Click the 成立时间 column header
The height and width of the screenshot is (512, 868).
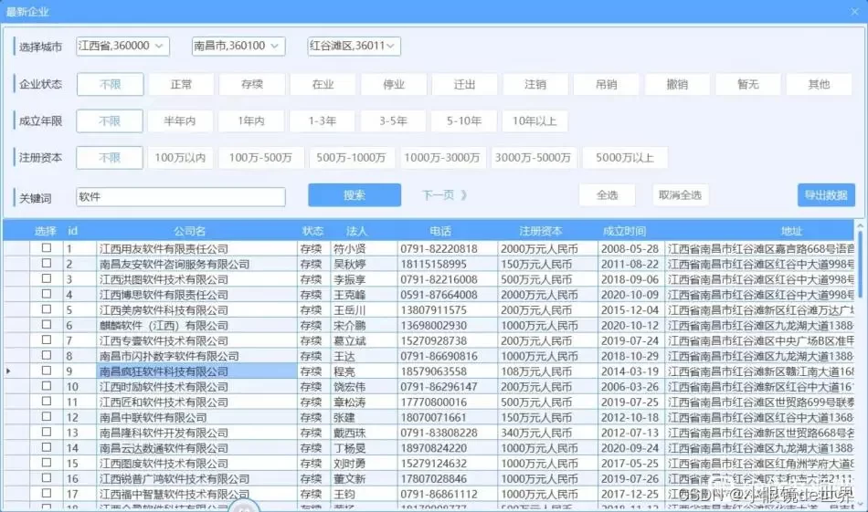pyautogui.click(x=624, y=231)
